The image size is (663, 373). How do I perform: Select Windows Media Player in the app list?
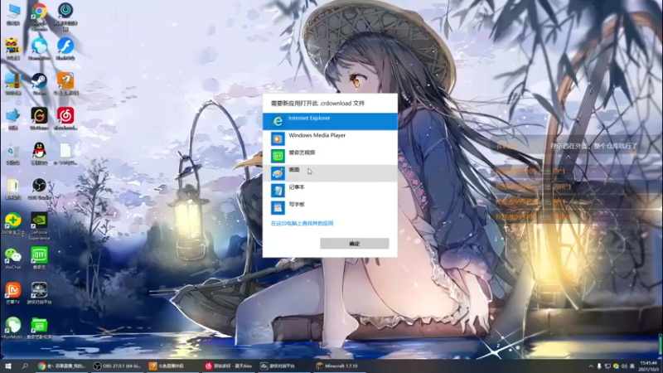pos(330,138)
